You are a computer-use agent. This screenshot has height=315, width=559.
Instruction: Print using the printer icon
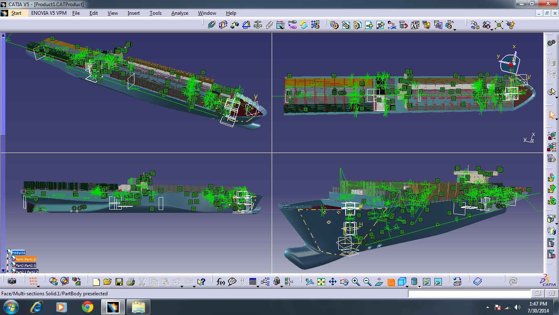131,282
